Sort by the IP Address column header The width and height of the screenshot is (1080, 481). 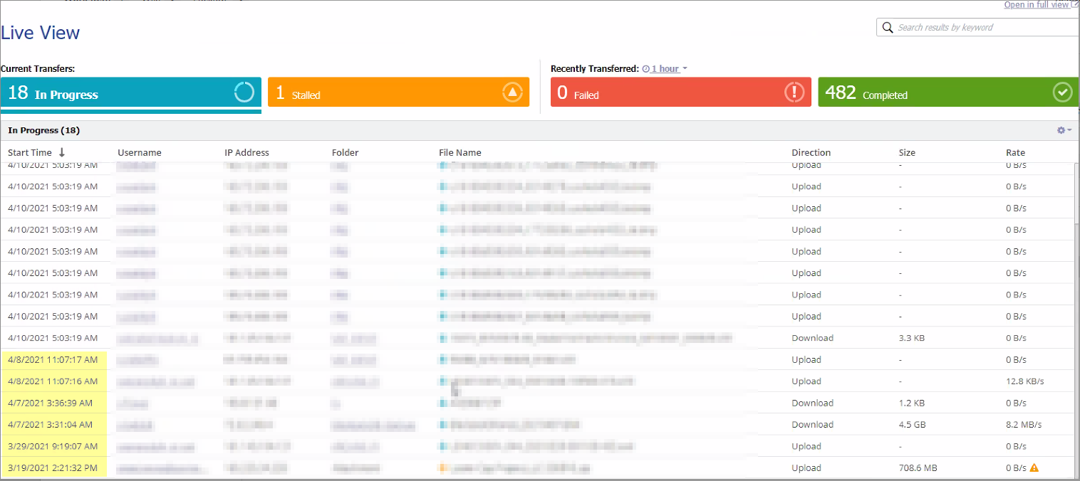point(246,152)
